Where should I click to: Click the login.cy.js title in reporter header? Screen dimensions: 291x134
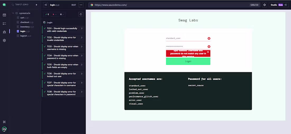pos(54,5)
